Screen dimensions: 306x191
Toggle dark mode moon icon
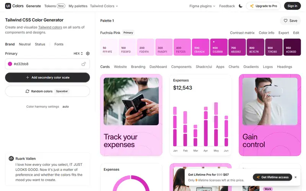tap(241, 6)
